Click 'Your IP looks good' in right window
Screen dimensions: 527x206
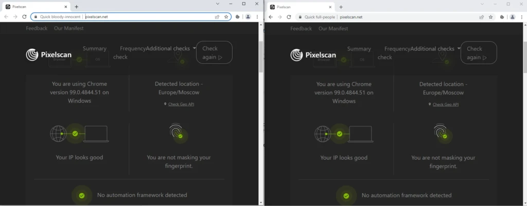(344, 158)
